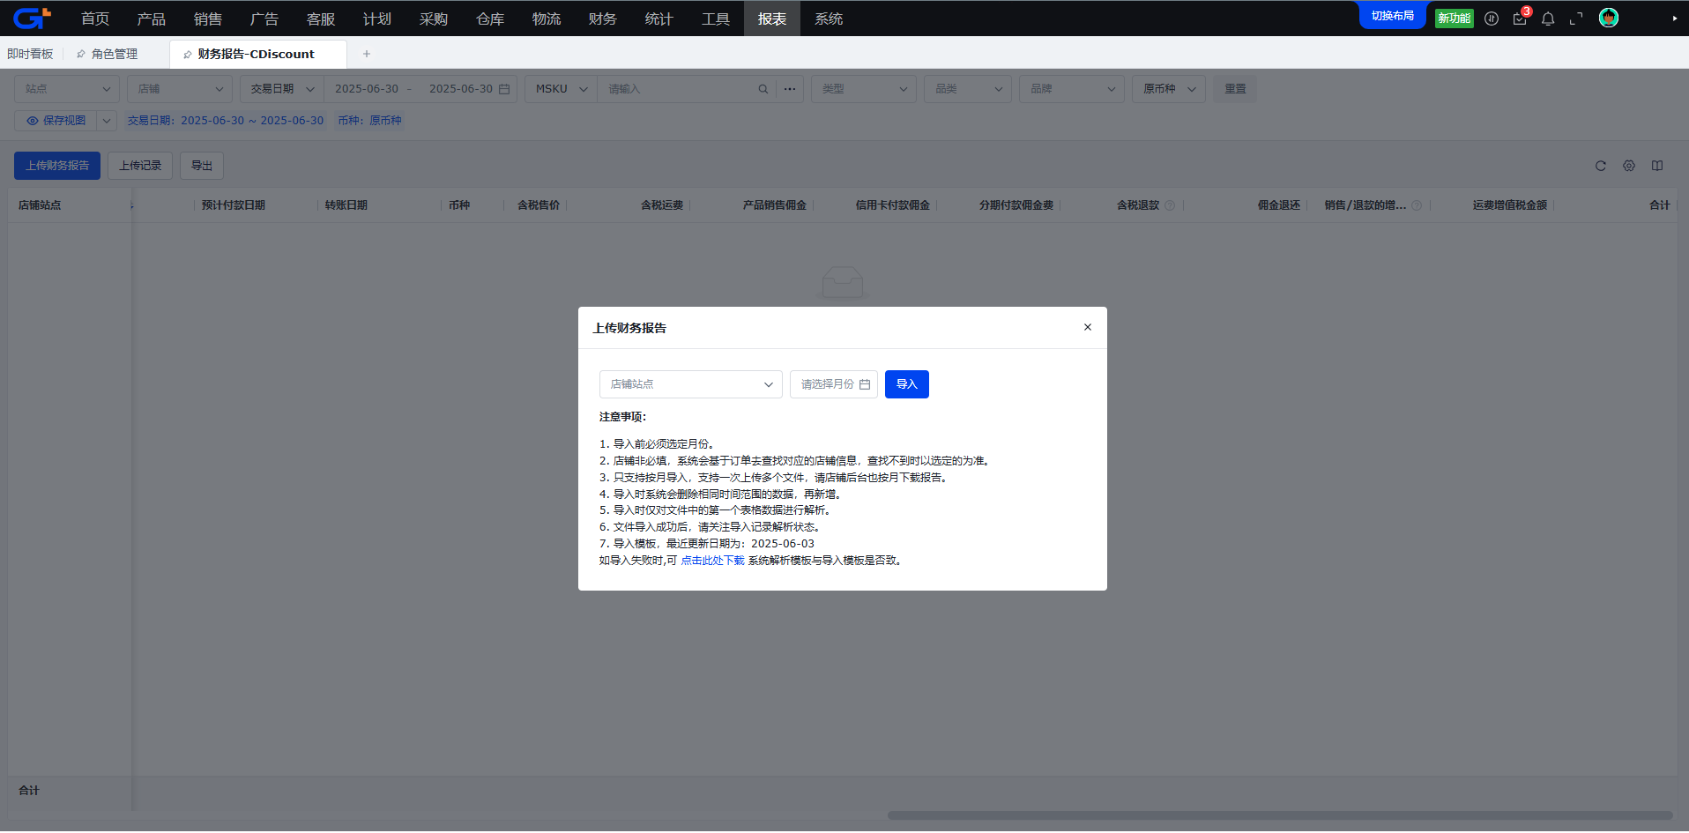Open the 首页 menu
The height and width of the screenshot is (833, 1689).
tap(95, 19)
